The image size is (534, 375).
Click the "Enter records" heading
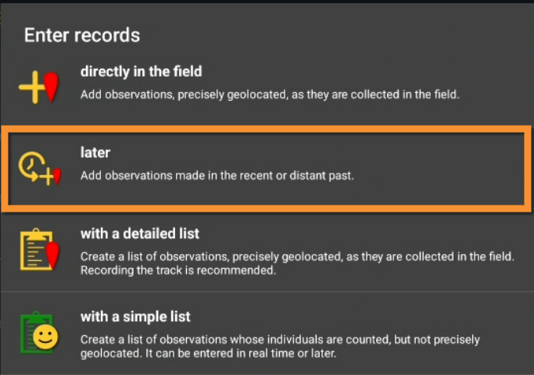pyautogui.click(x=82, y=35)
